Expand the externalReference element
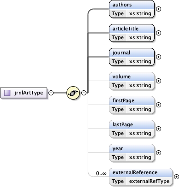Screen dimensions: 180x188 click(176, 177)
